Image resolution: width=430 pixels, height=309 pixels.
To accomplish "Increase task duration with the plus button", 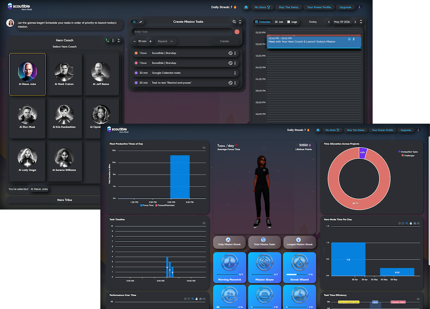I will click(150, 41).
